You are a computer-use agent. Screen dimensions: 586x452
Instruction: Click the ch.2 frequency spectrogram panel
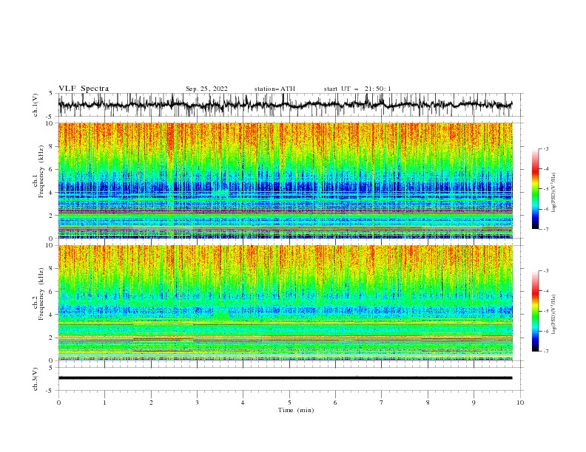(286, 303)
